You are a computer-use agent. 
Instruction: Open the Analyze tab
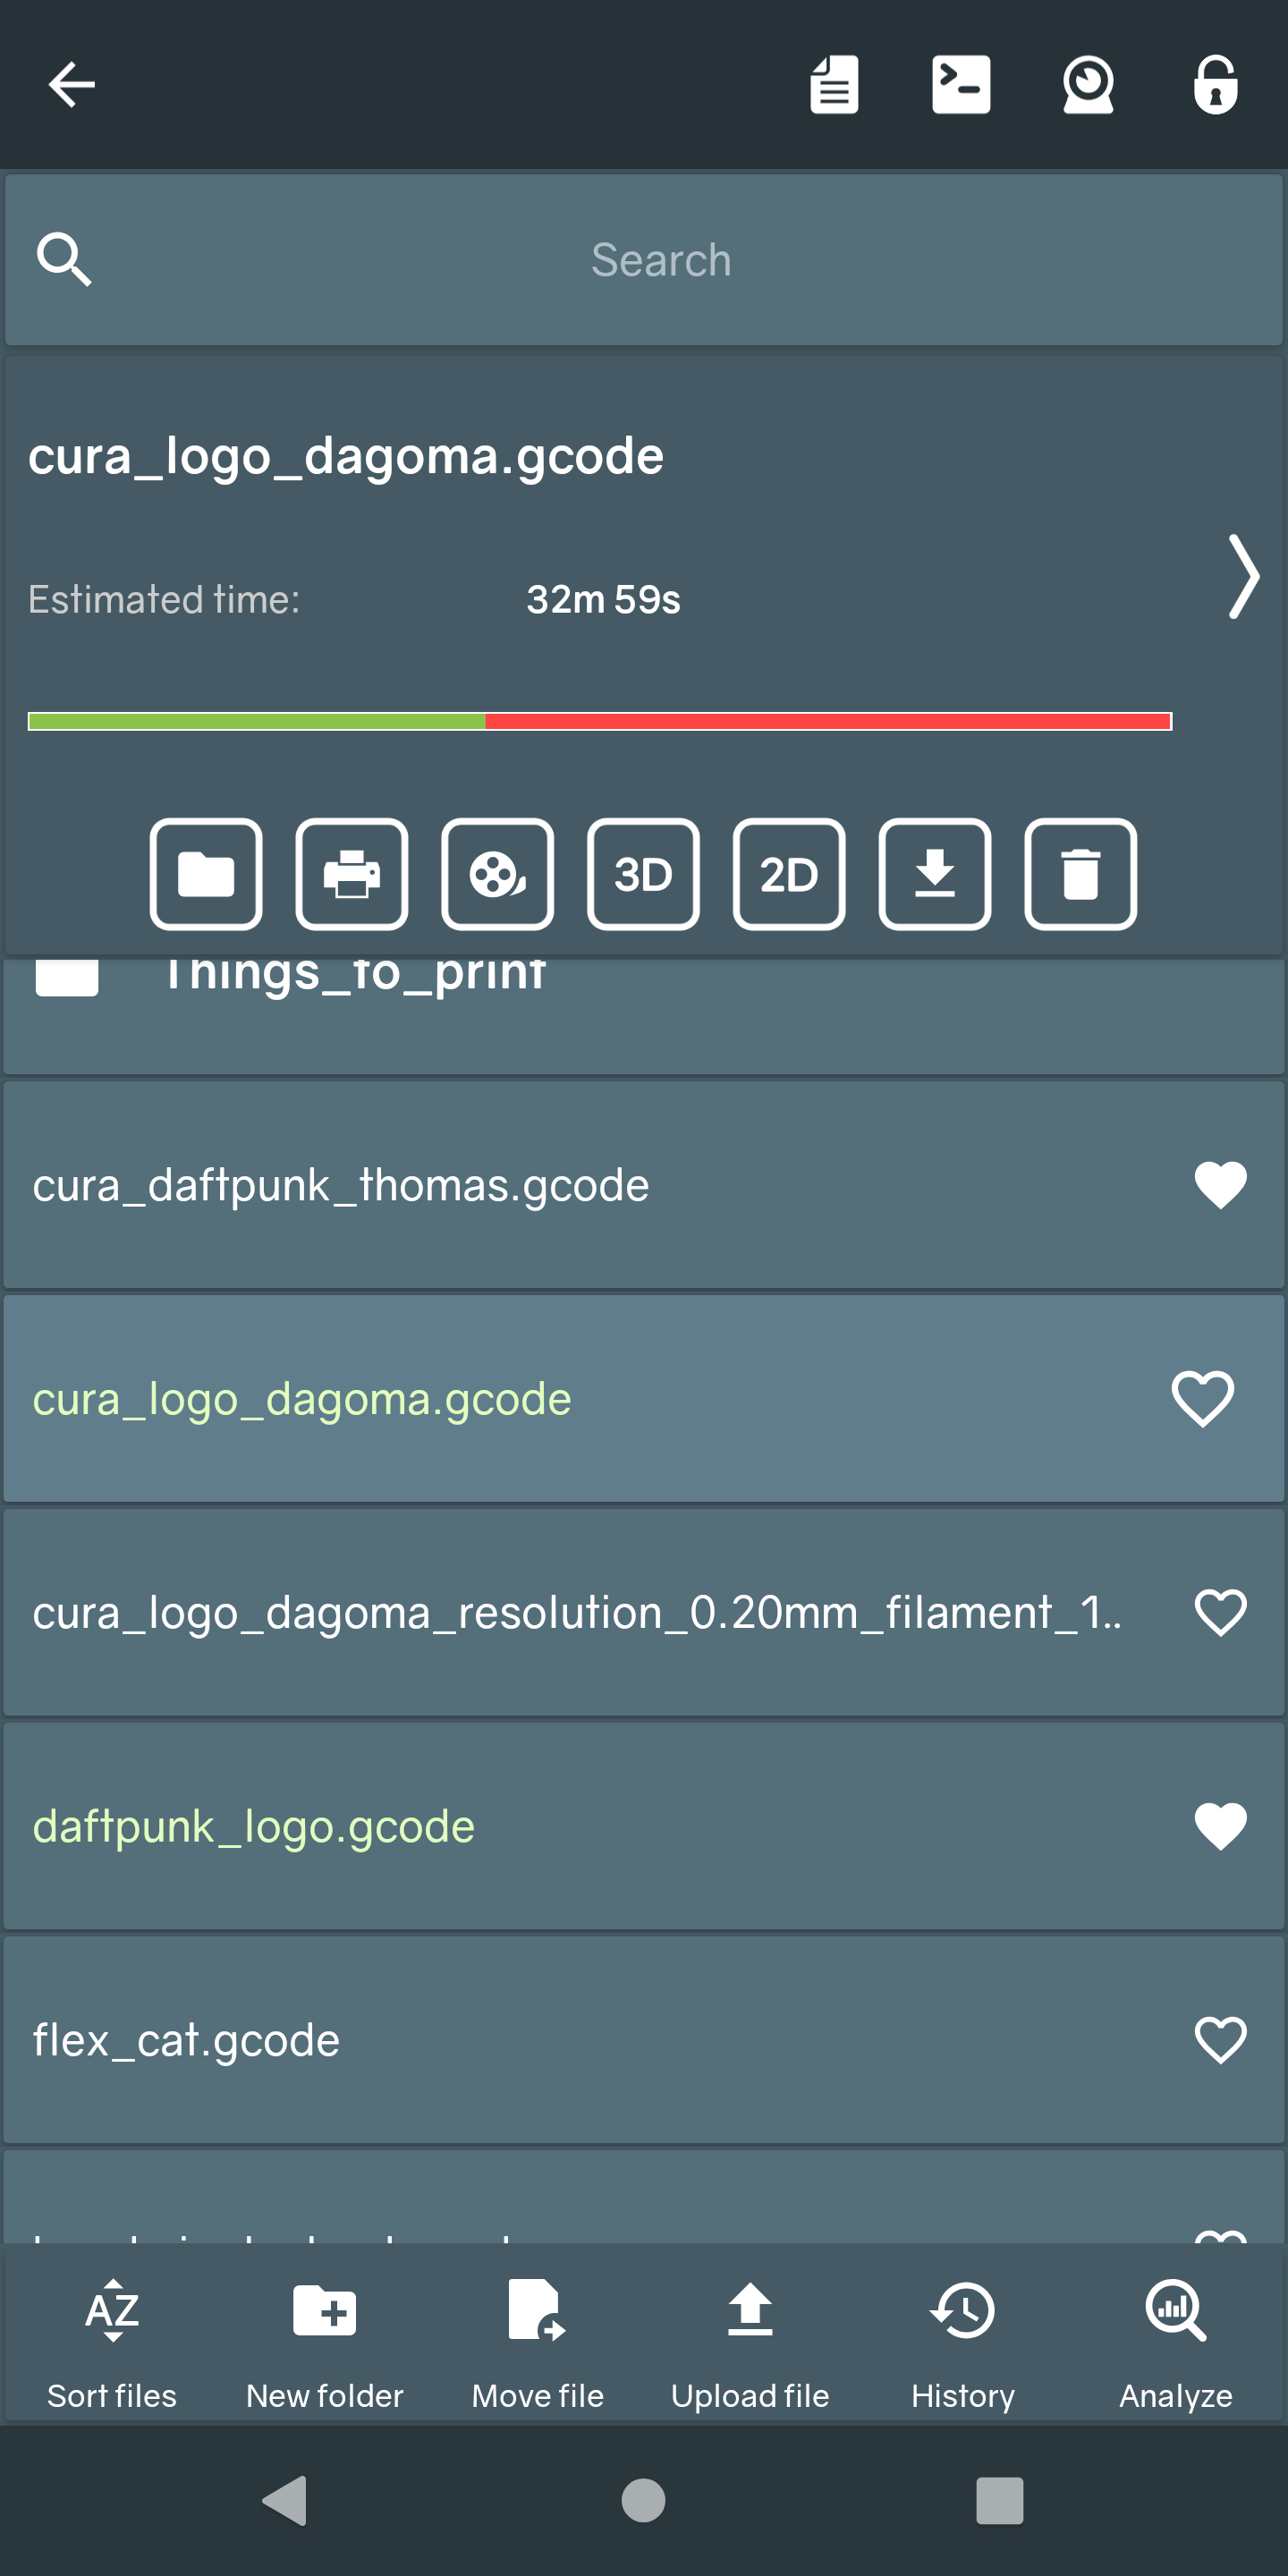click(1175, 2340)
